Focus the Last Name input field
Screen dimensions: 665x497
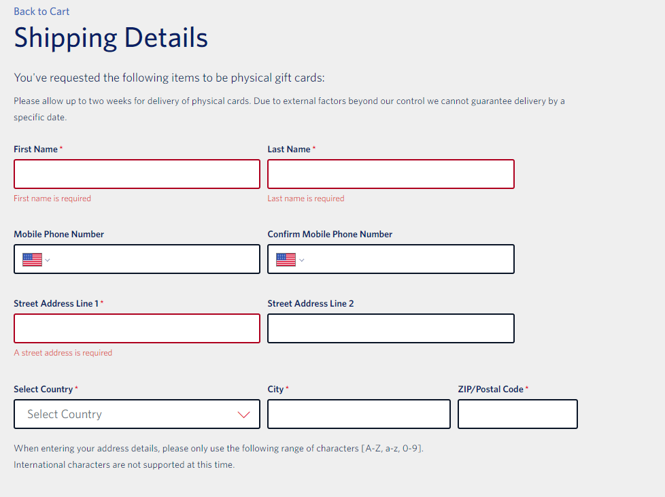[391, 174]
